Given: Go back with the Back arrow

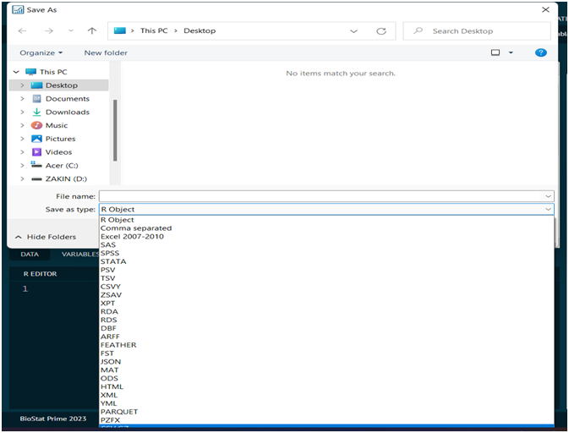Looking at the screenshot, I should pyautogui.click(x=23, y=31).
